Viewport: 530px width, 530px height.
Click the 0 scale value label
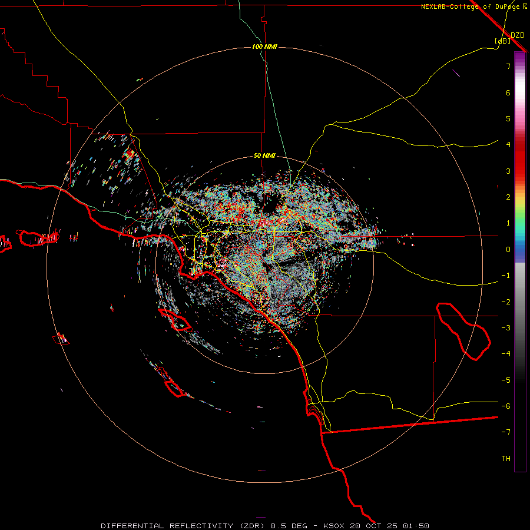pyautogui.click(x=508, y=250)
